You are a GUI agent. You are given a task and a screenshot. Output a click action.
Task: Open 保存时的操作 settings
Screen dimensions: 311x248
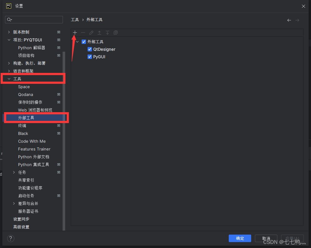(30, 102)
